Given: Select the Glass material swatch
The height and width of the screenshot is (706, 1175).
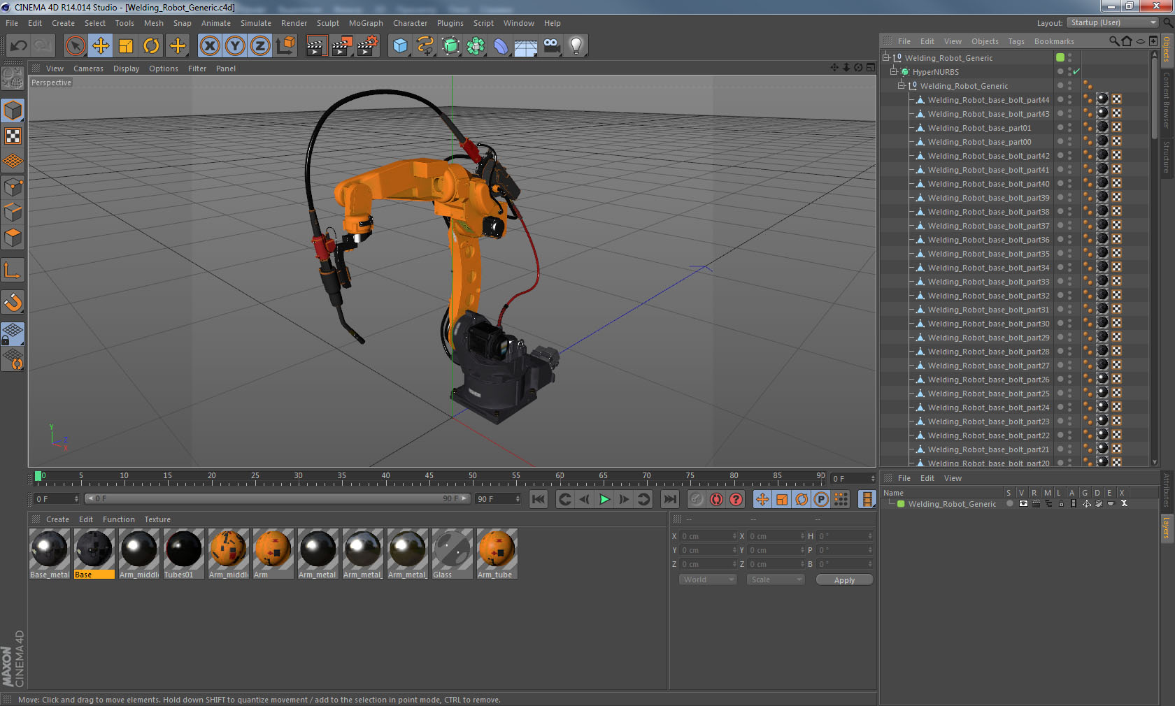Looking at the screenshot, I should 452,553.
